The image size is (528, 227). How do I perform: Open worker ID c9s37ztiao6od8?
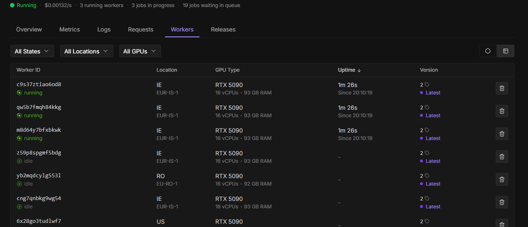click(39, 85)
